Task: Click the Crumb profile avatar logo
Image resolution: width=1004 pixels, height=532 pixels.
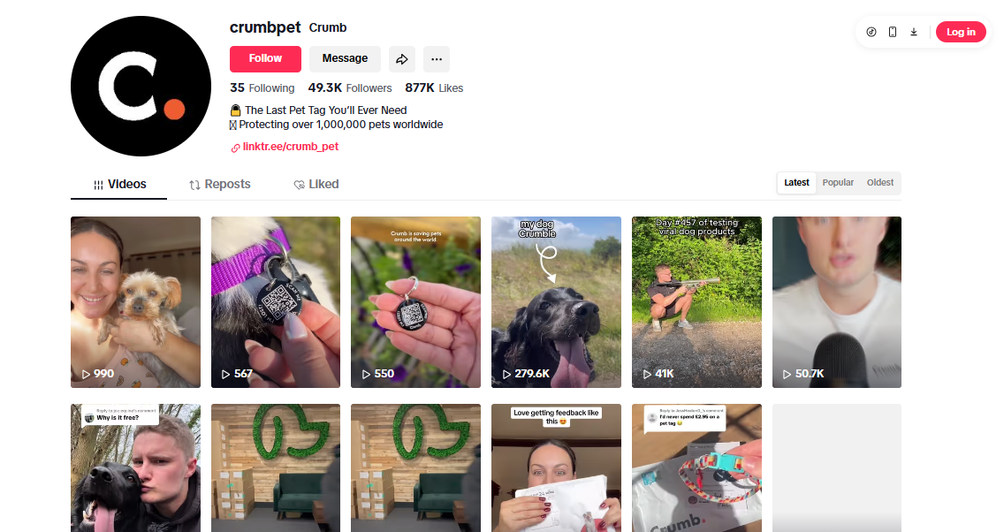Action: point(141,86)
